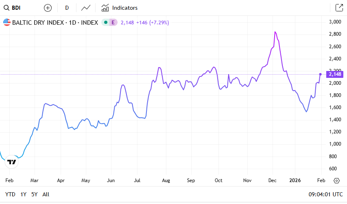Switch to the 1Y range
347x204 pixels.
coord(24,194)
